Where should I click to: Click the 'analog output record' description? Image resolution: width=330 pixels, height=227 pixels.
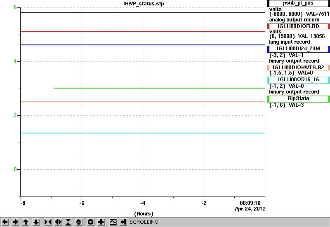tap(294, 20)
